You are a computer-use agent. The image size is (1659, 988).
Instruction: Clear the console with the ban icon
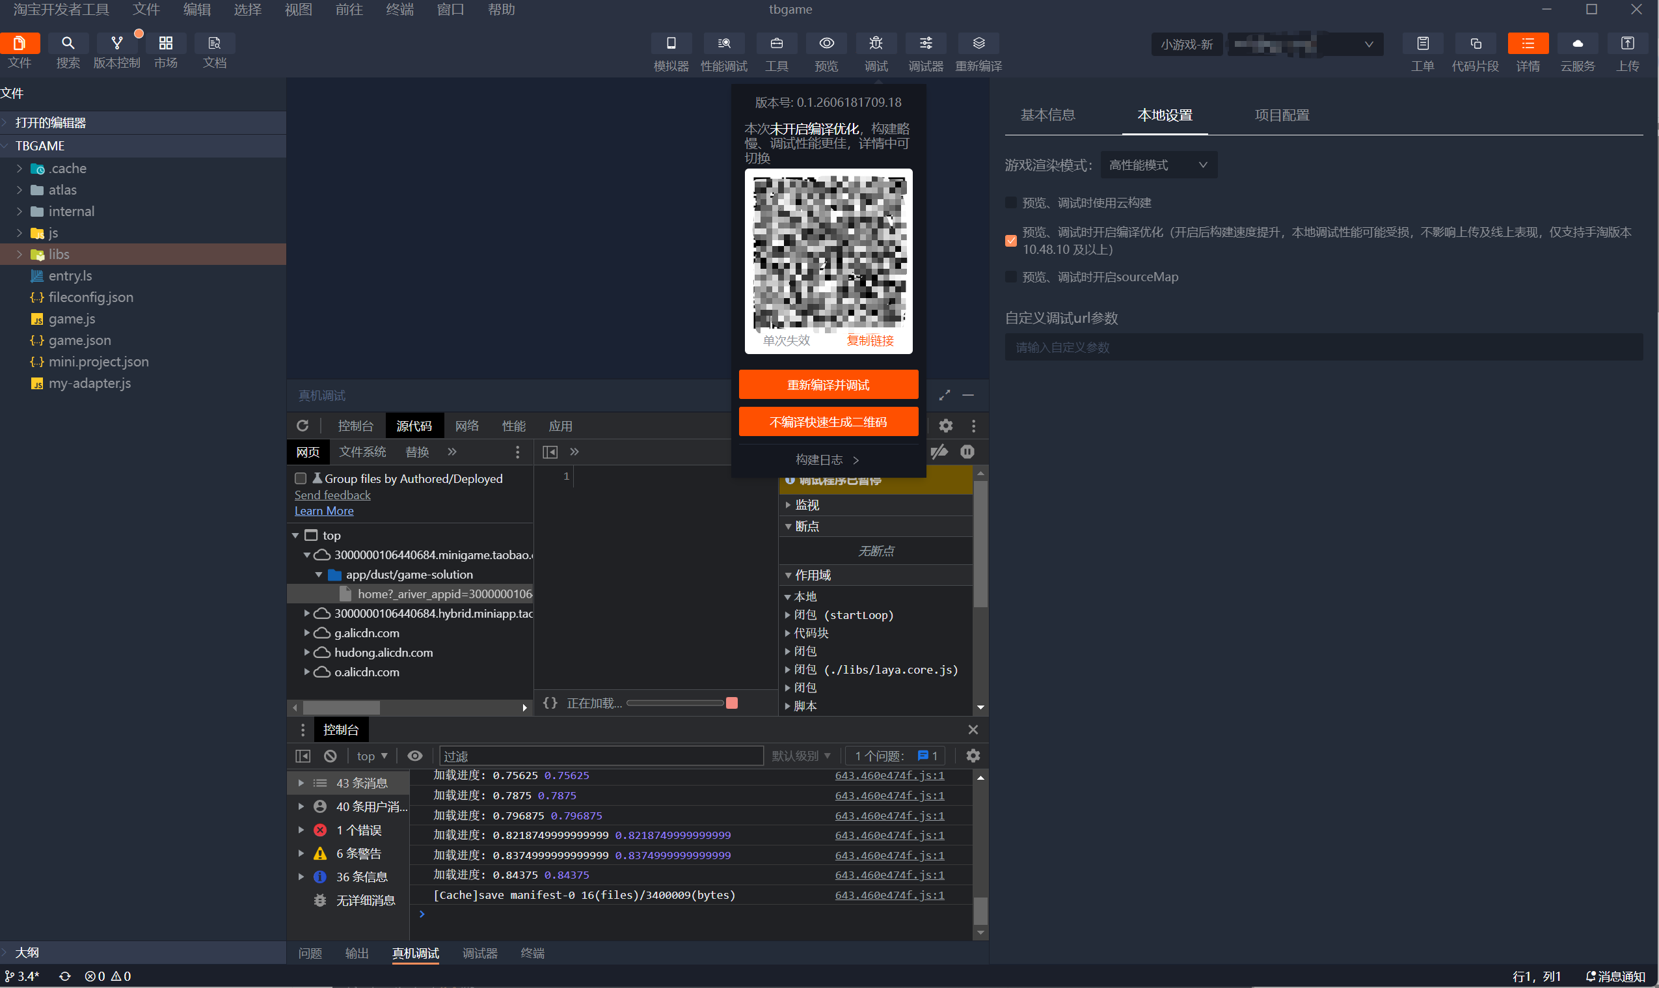click(x=330, y=756)
